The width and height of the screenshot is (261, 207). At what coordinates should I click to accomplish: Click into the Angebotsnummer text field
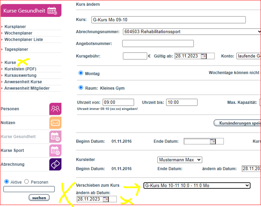tap(158, 44)
